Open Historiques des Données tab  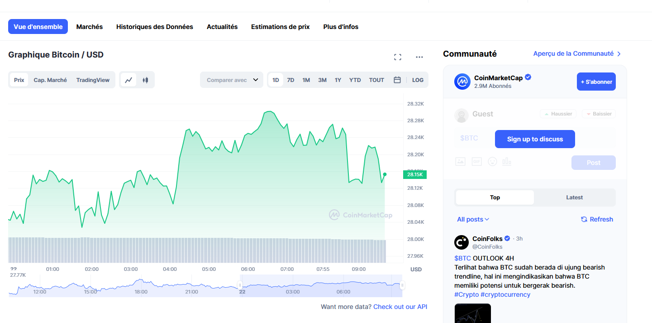pos(155,27)
